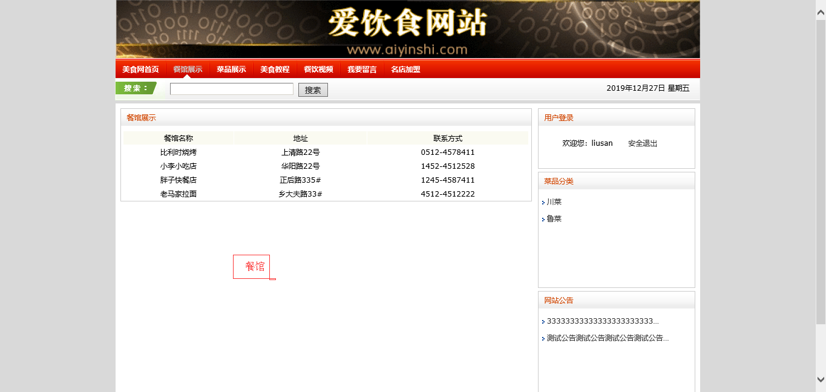Open the 老马家拉面 restaurant entry
The width and height of the screenshot is (826, 392).
coord(178,194)
